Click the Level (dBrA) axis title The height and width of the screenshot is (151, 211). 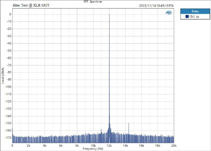click(3, 76)
